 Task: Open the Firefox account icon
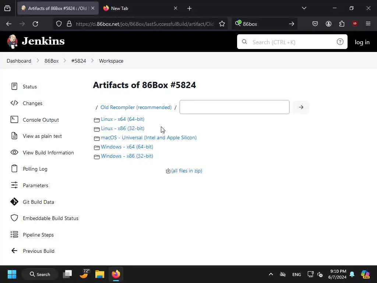point(328,24)
